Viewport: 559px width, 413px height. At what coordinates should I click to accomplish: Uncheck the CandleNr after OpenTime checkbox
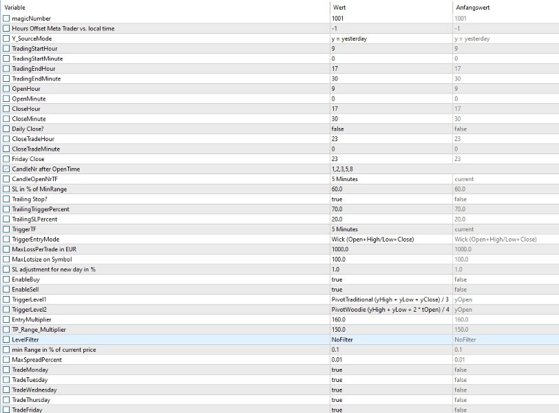pyautogui.click(x=6, y=169)
